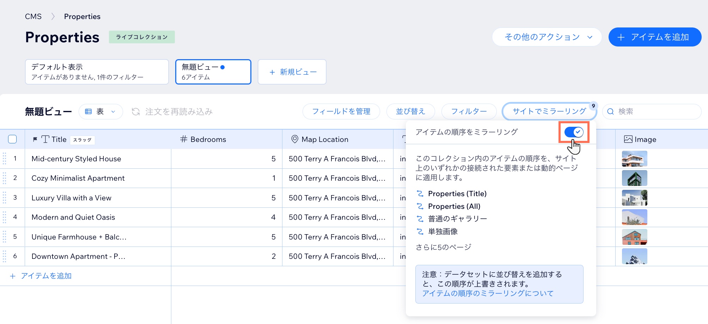This screenshot has width=708, height=324.
Task: Check the select-all checkbox in header
Action: point(12,139)
